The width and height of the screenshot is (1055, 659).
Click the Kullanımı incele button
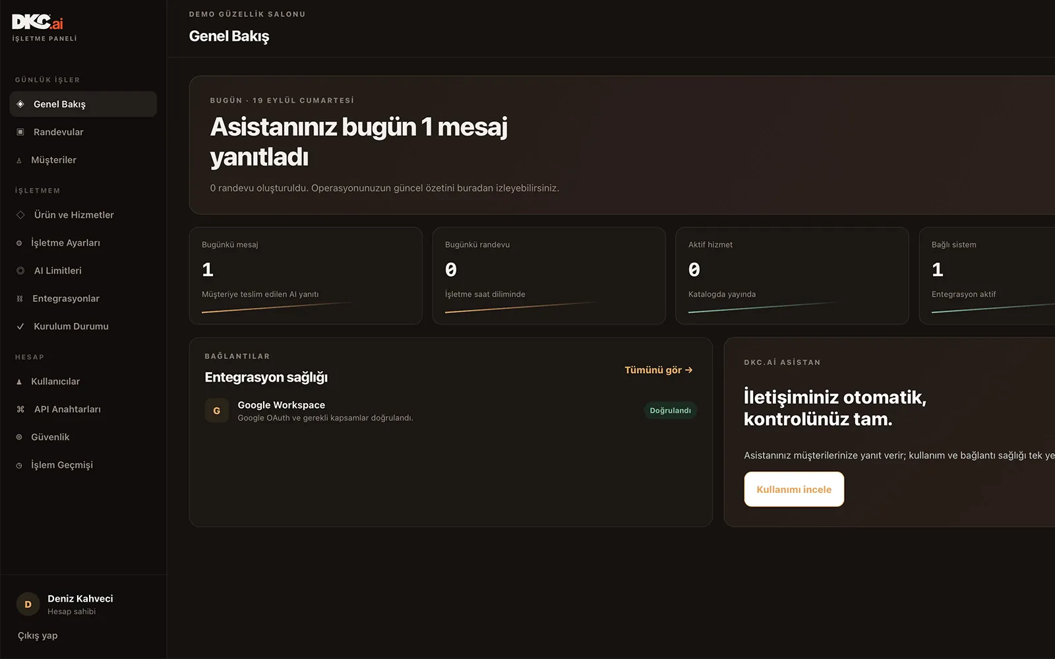[x=794, y=489]
